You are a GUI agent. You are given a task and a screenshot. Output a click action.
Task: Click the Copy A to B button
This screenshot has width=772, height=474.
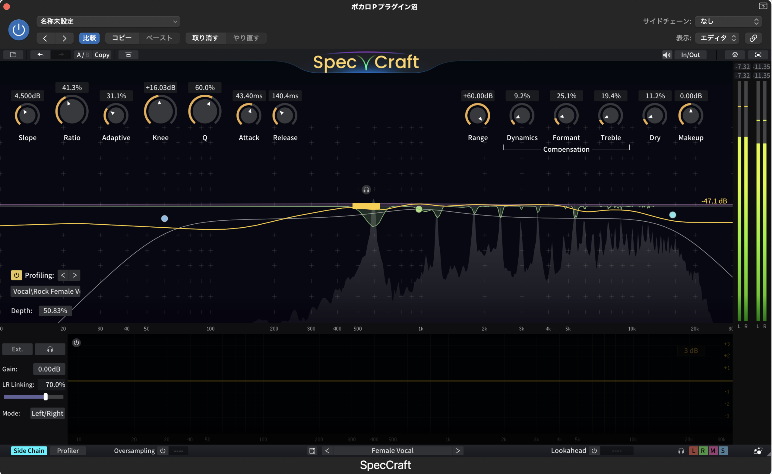click(102, 55)
